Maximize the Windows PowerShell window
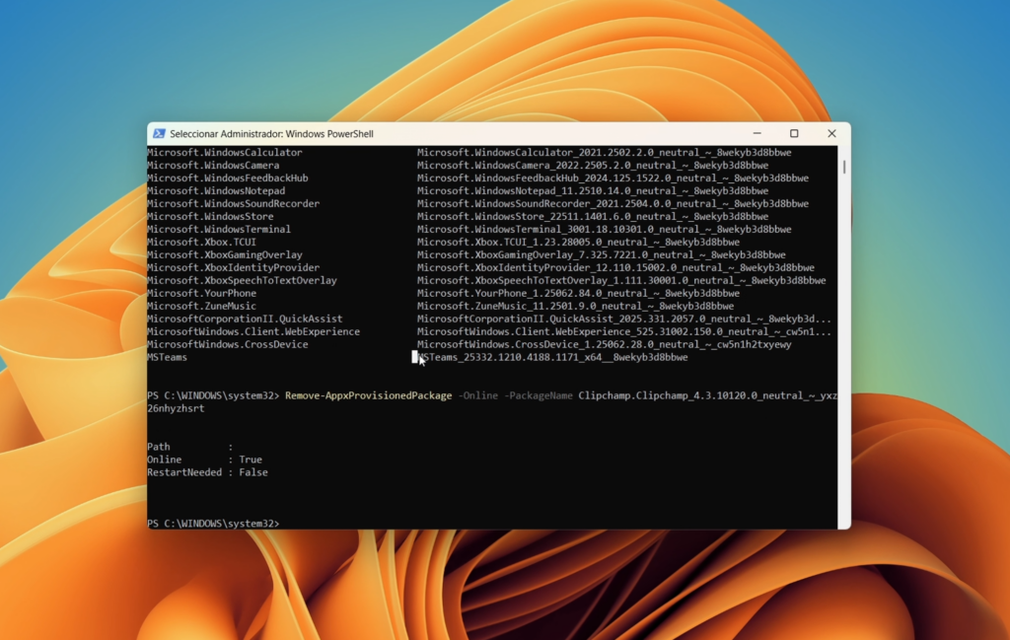The width and height of the screenshot is (1010, 640). (793, 133)
